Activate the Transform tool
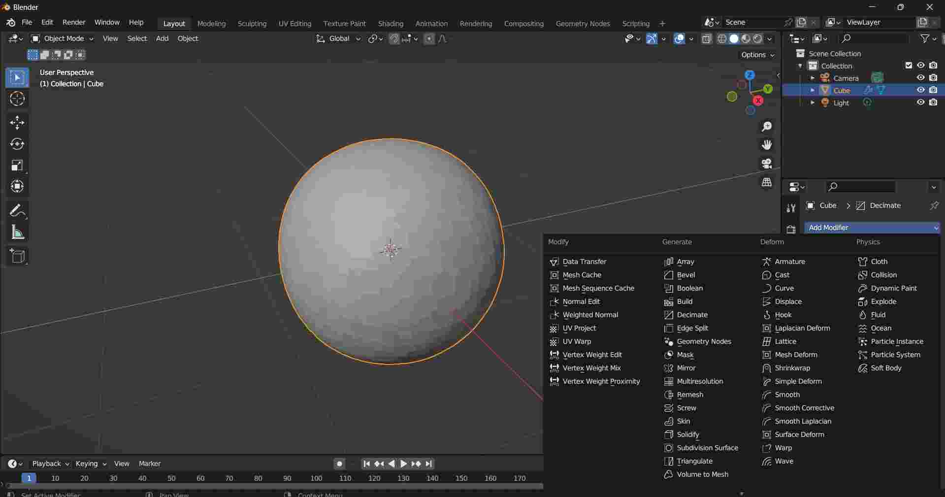Screen dimensions: 945x497 pyautogui.click(x=17, y=186)
